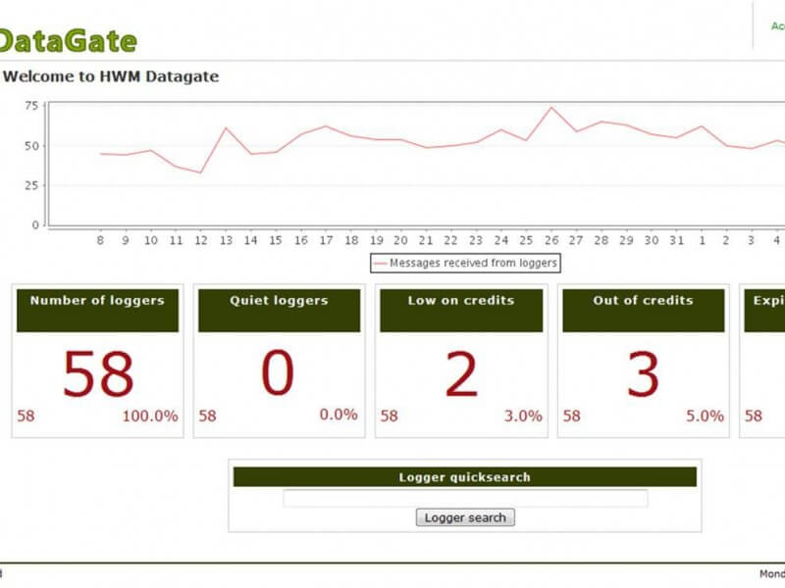Focus the Logger quicksearch input field
The image size is (785, 588).
465,499
